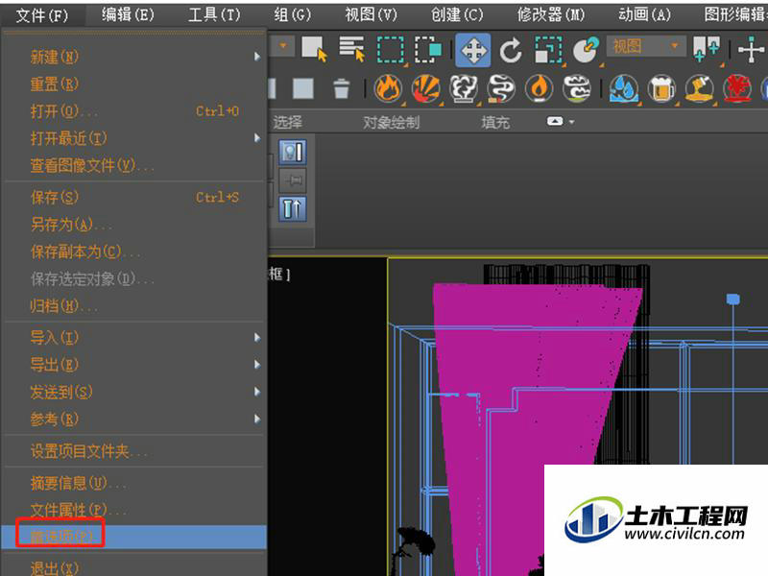Image resolution: width=768 pixels, height=576 pixels.
Task: Activate the Select and Move tool
Action: point(472,50)
